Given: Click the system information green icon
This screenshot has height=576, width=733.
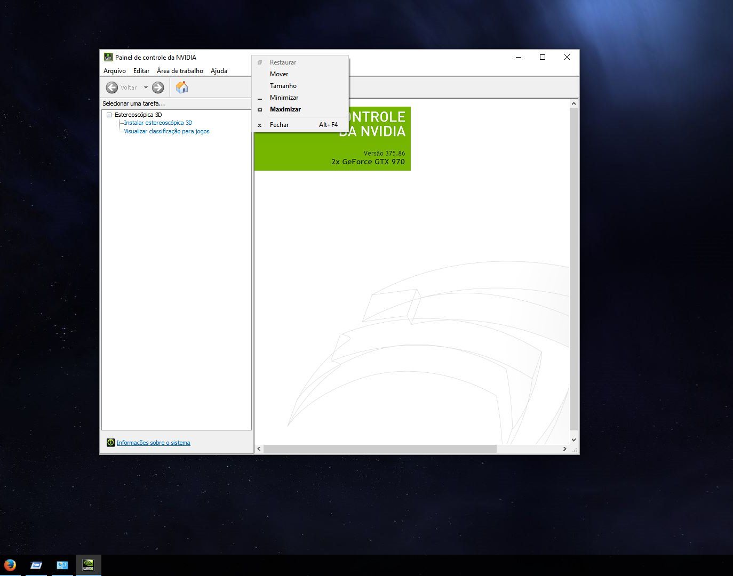Looking at the screenshot, I should [110, 443].
